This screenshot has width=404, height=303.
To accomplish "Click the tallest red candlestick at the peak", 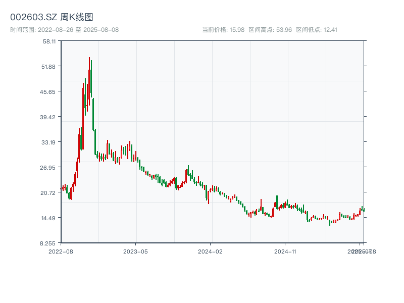I will [x=89, y=82].
